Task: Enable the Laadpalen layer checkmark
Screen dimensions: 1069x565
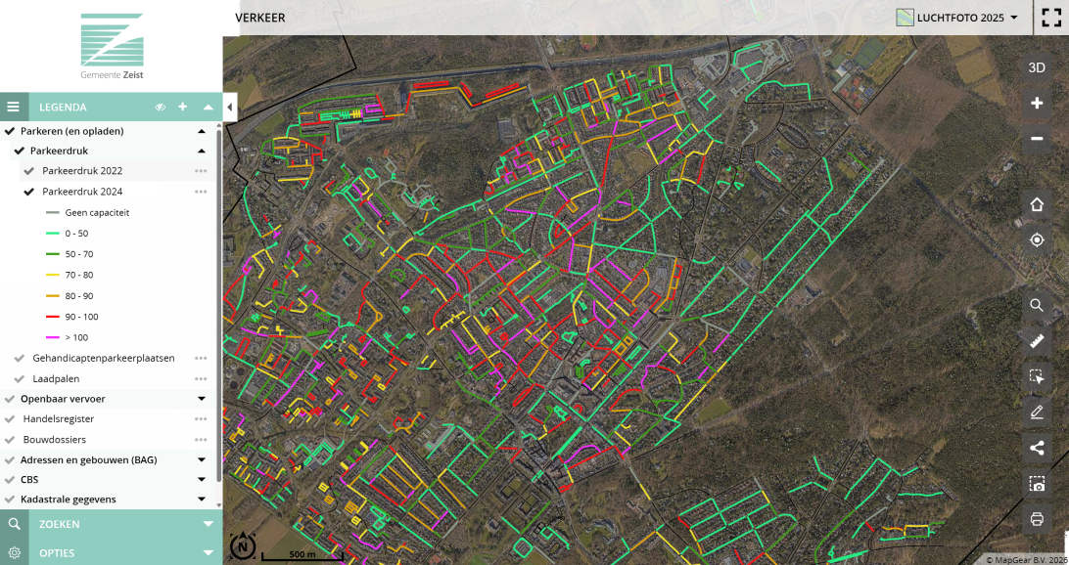Action: click(20, 378)
